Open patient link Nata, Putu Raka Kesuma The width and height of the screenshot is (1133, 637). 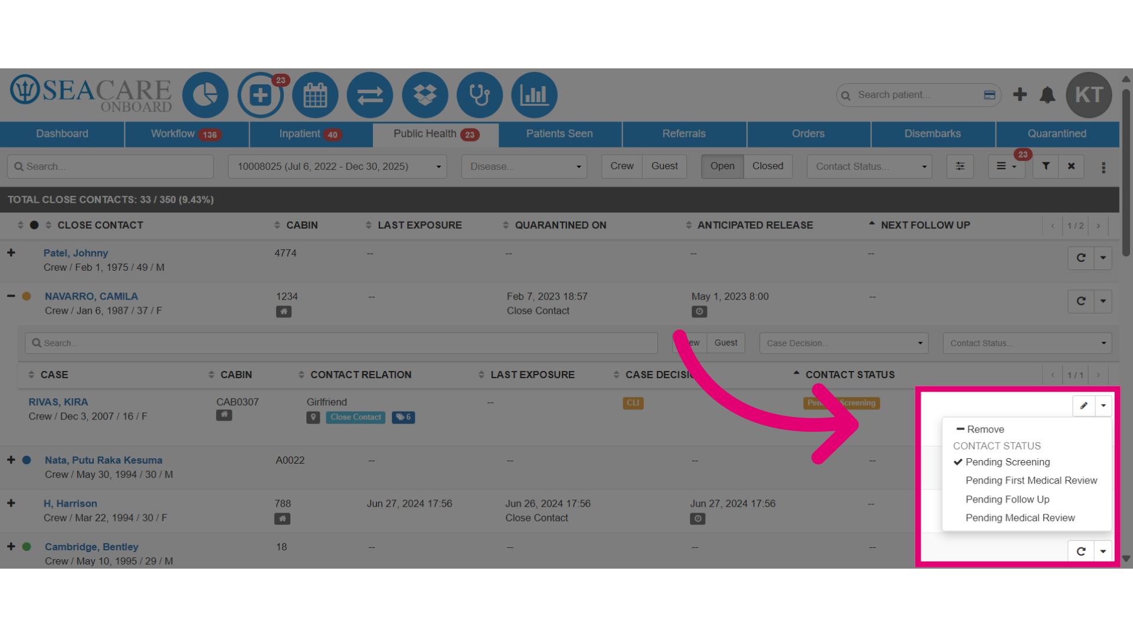pyautogui.click(x=103, y=460)
